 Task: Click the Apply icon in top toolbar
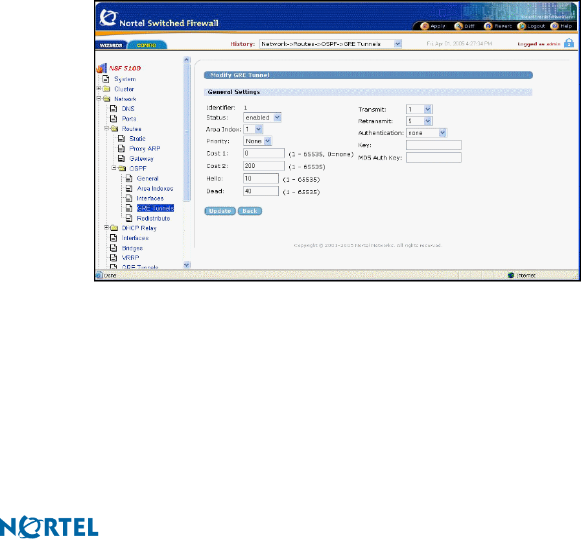click(425, 26)
